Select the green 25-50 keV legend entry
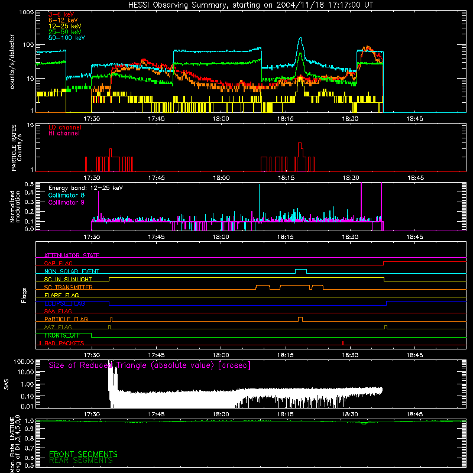 click(65, 32)
